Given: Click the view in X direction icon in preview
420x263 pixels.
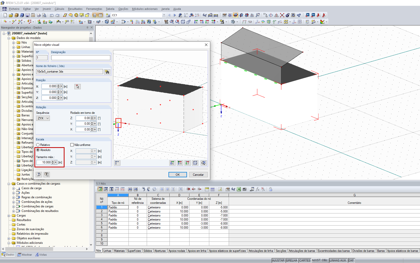Looking at the screenshot, I should (172, 163).
